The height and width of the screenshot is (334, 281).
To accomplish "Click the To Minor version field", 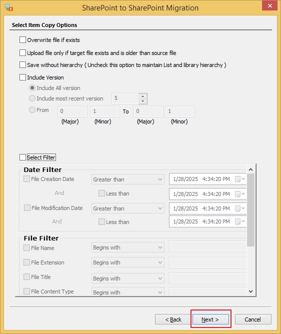I will (x=180, y=111).
